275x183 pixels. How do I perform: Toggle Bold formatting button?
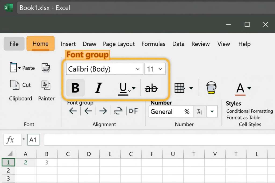point(75,88)
